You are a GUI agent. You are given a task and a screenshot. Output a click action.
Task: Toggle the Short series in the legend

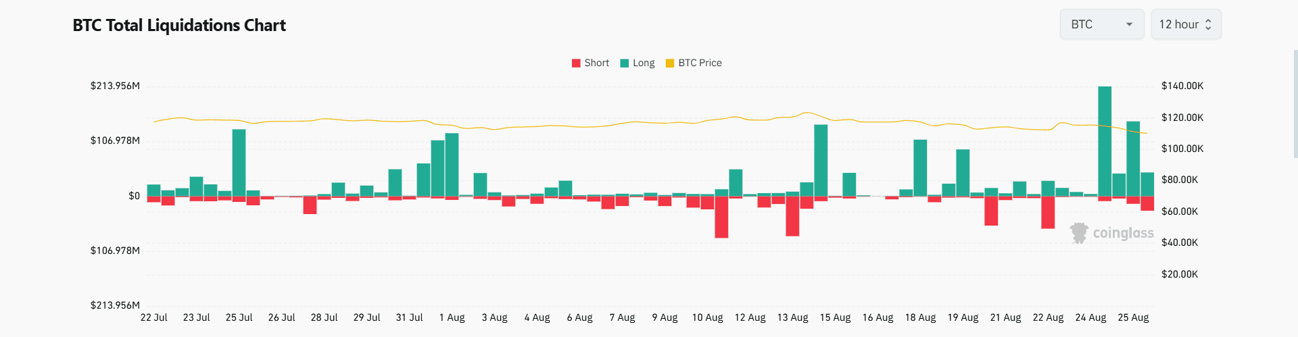coord(590,63)
